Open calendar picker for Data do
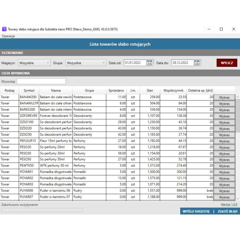This screenshot has width=240, height=240. tap(197, 63)
